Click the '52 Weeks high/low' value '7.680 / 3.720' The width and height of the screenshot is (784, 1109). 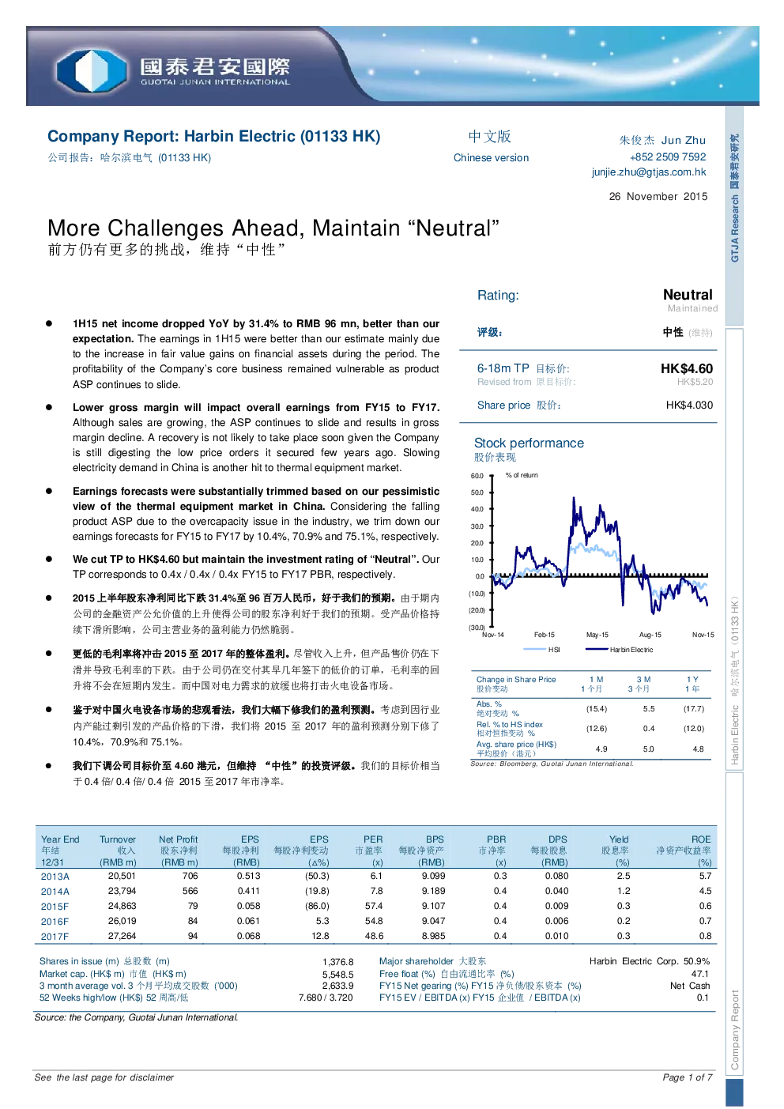tap(326, 998)
